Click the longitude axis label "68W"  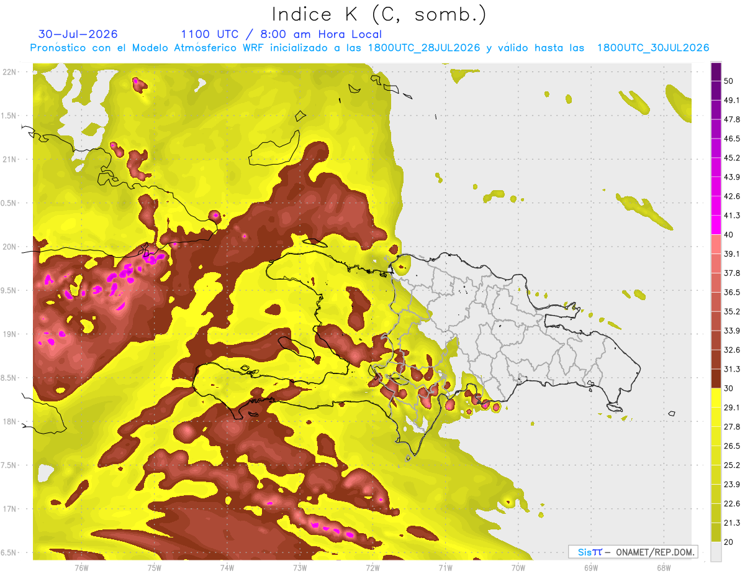point(663,568)
